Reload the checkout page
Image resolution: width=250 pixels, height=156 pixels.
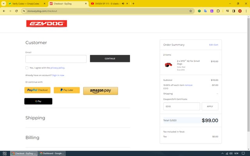coord(16,11)
